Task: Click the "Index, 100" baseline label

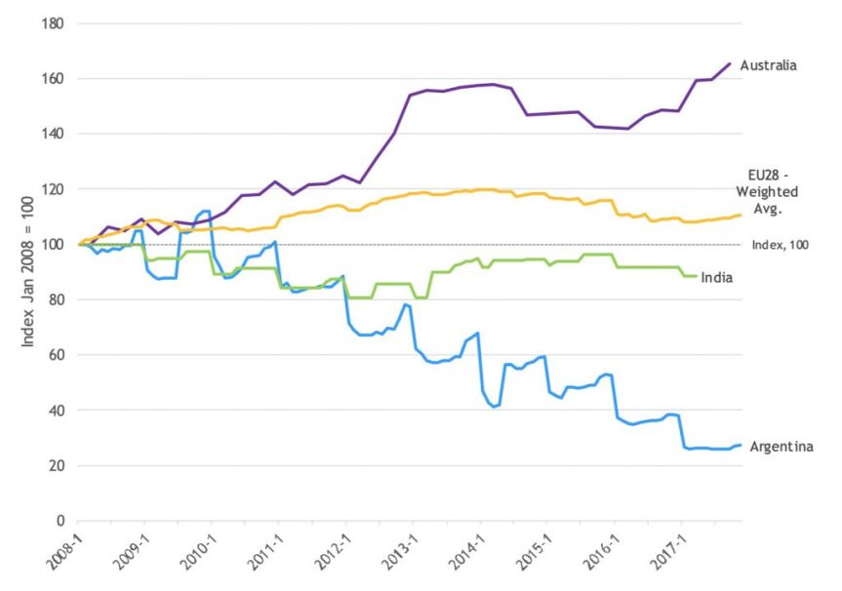Action: click(781, 245)
